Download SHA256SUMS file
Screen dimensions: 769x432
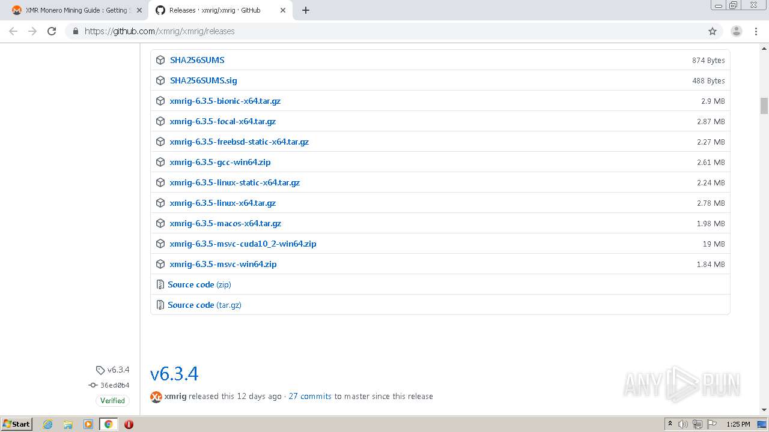point(197,60)
